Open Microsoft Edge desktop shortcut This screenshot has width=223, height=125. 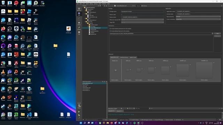pos(3,38)
